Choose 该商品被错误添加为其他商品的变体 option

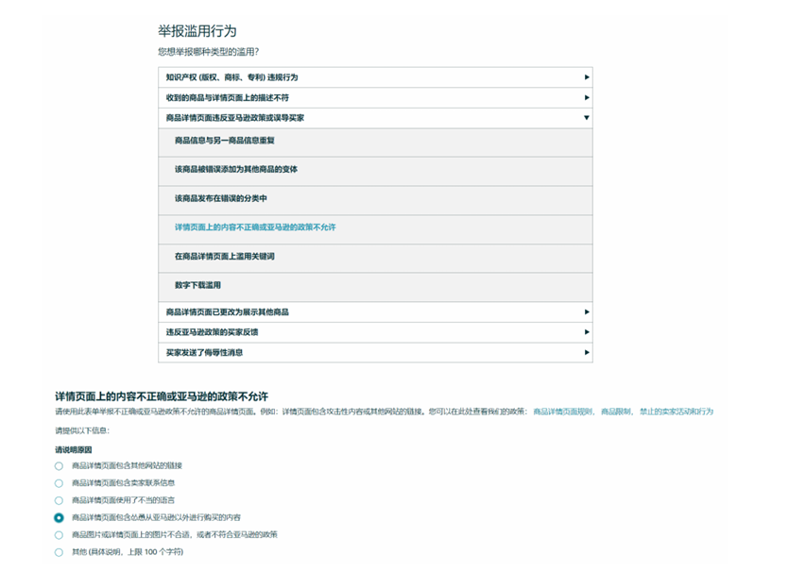coord(235,170)
